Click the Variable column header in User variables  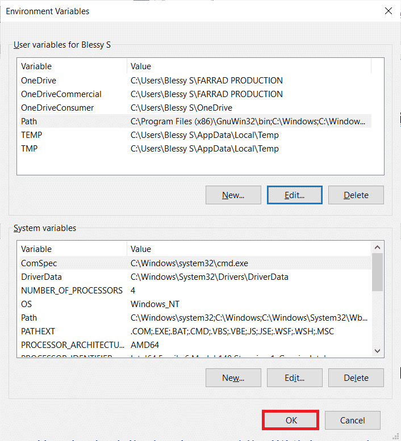(x=73, y=66)
